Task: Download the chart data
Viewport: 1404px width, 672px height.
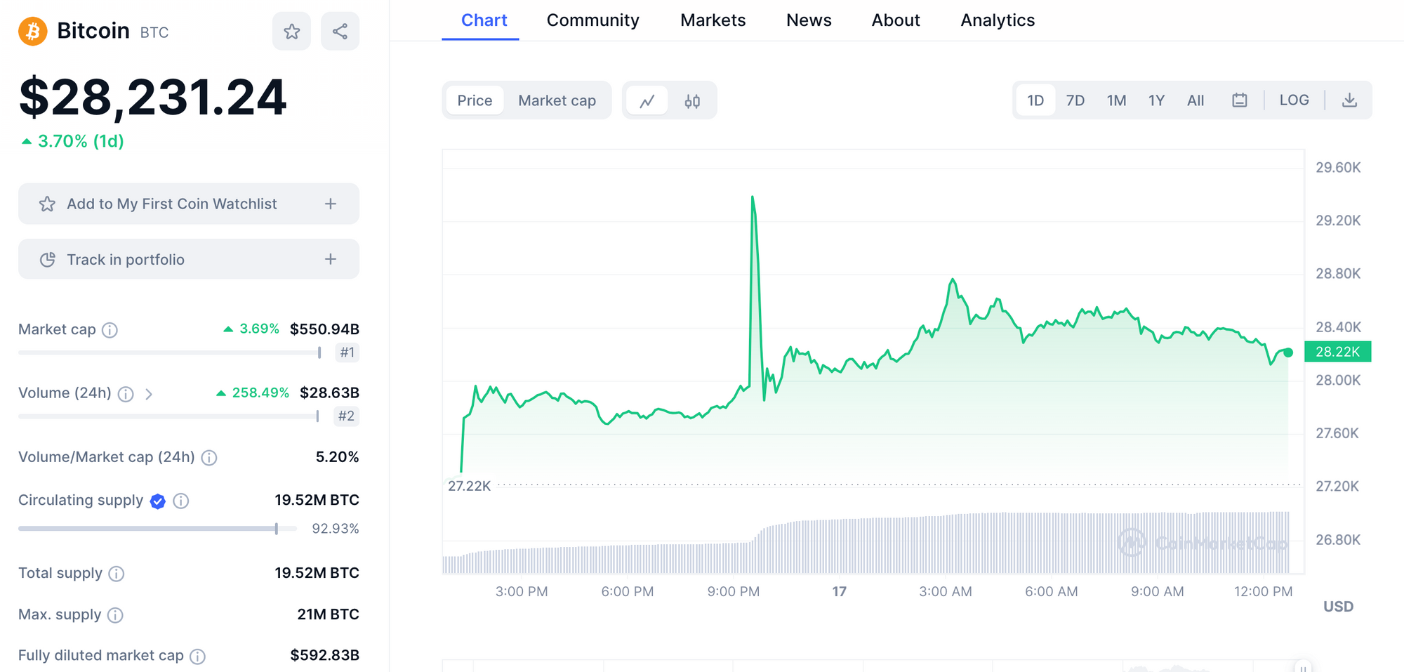Action: tap(1349, 100)
